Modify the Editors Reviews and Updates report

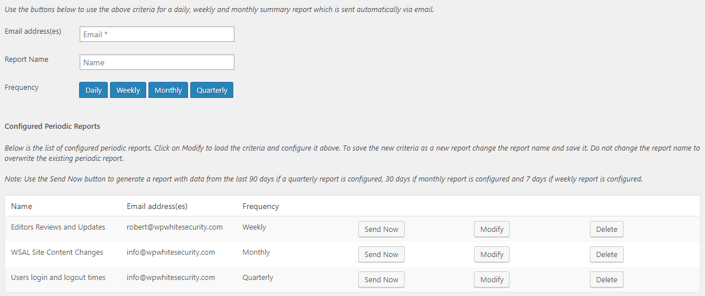(x=492, y=229)
